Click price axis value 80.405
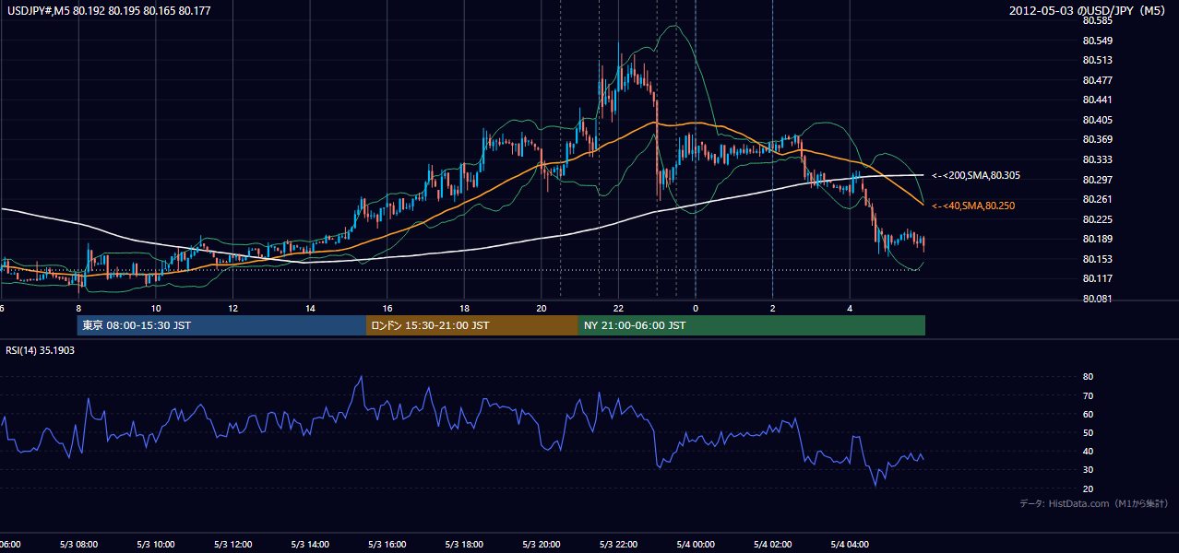 [x=1096, y=120]
